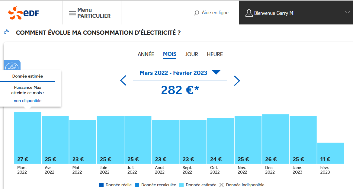353x189 pixels.
Task: Click the Donnée réelle legend swatch
Action: (x=101, y=185)
